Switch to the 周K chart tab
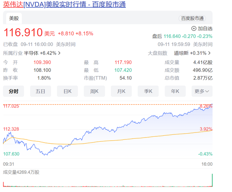The height and width of the screenshot is (192, 232). coord(94,91)
